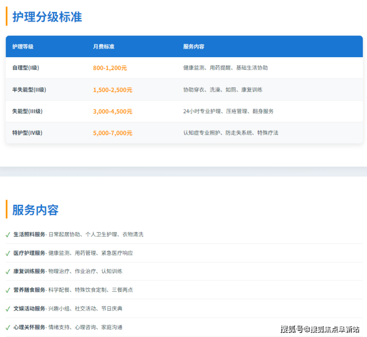Click the 1,500-2,500元 price

coord(113,90)
